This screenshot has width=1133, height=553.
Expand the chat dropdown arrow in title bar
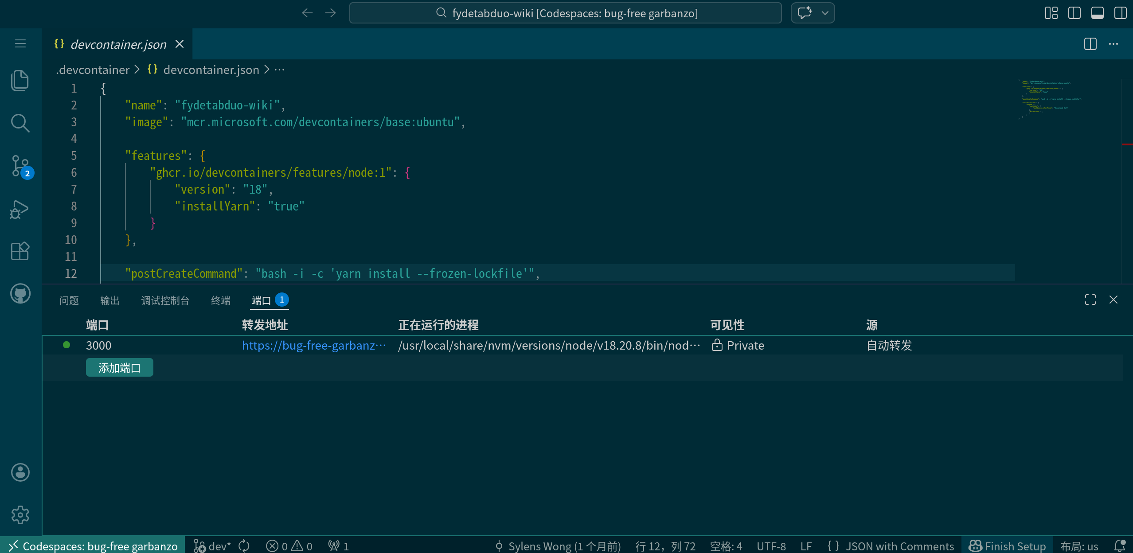point(824,13)
